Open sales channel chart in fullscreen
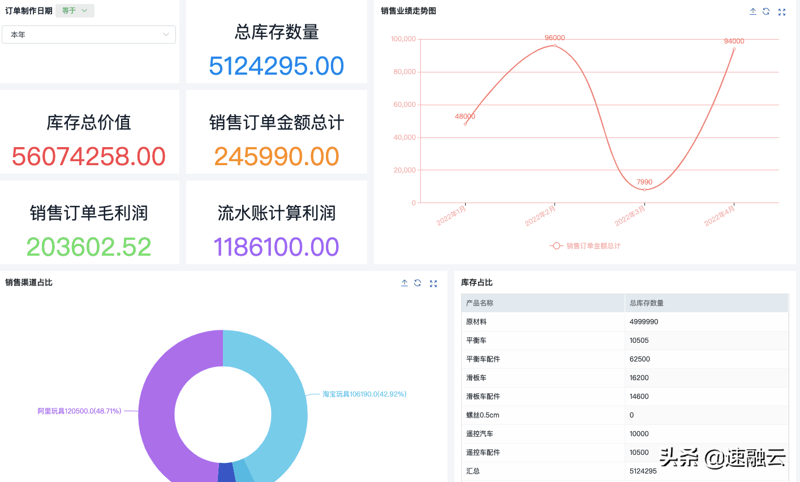 click(x=433, y=283)
